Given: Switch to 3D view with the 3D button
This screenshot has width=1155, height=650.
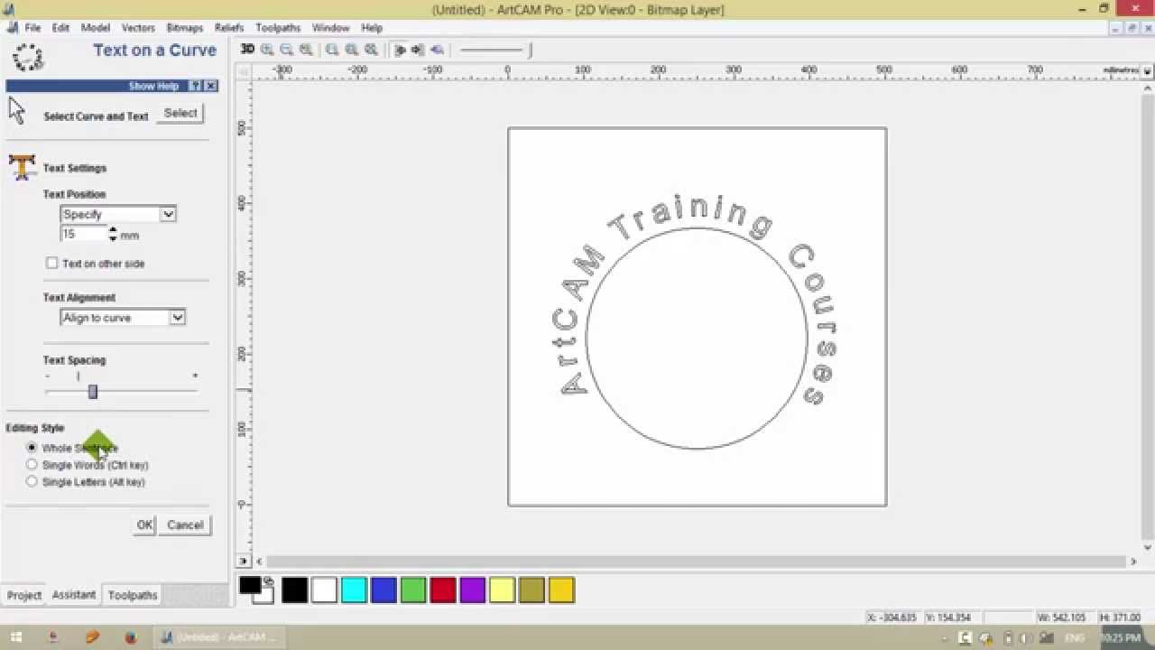Looking at the screenshot, I should coord(247,50).
